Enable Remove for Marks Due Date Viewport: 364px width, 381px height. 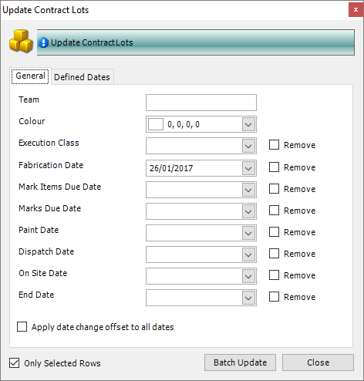tap(274, 211)
